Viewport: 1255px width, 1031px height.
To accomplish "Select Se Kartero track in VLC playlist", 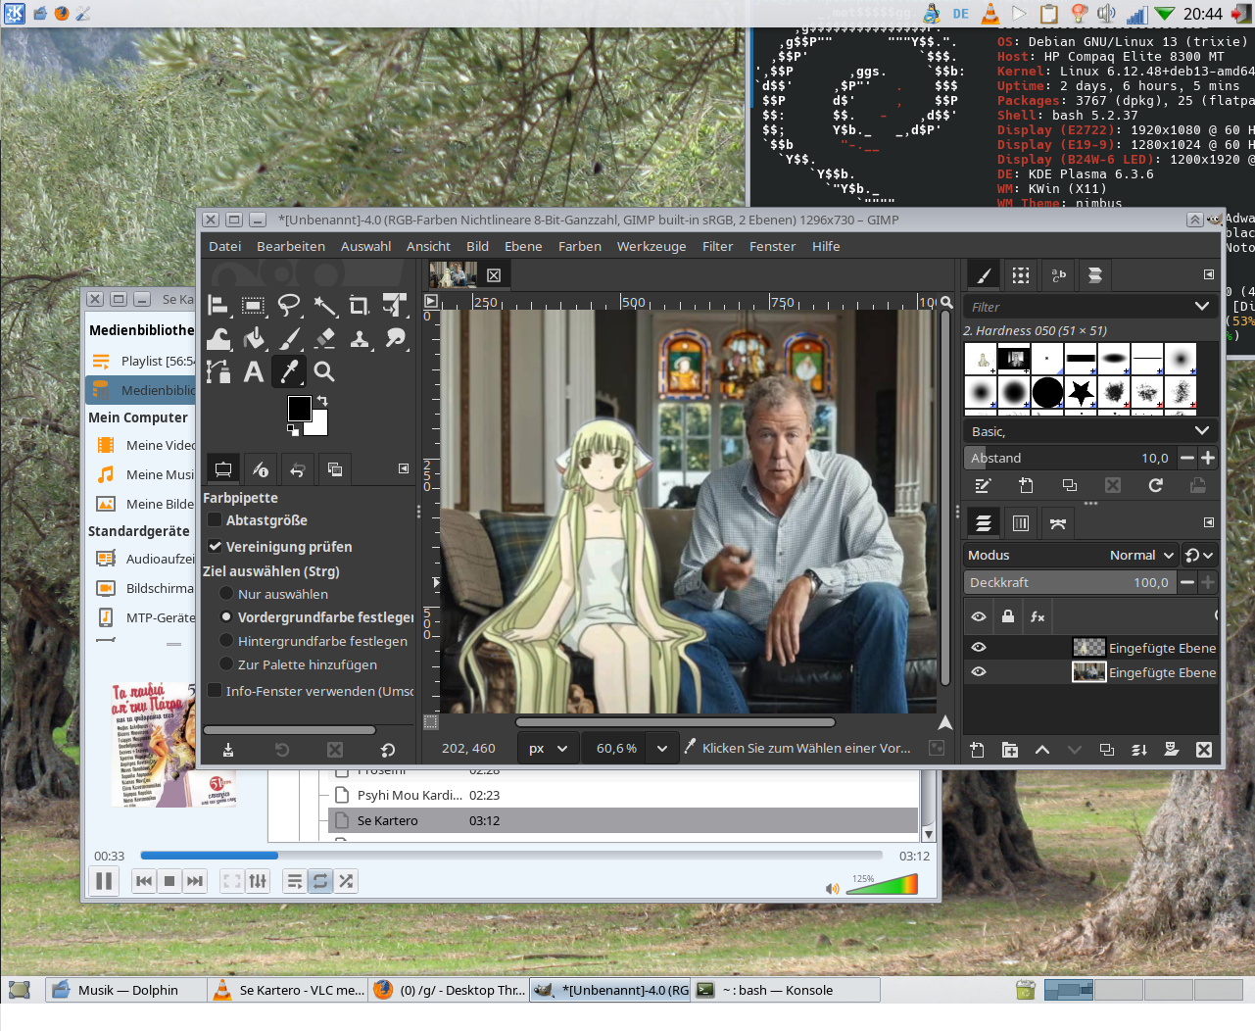I will (x=623, y=820).
